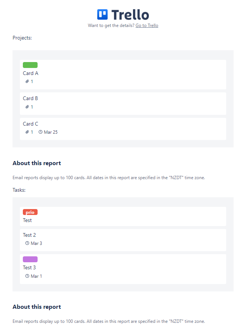Click the Mar 25 due date on Card C
This screenshot has height=328, width=245.
click(x=50, y=132)
